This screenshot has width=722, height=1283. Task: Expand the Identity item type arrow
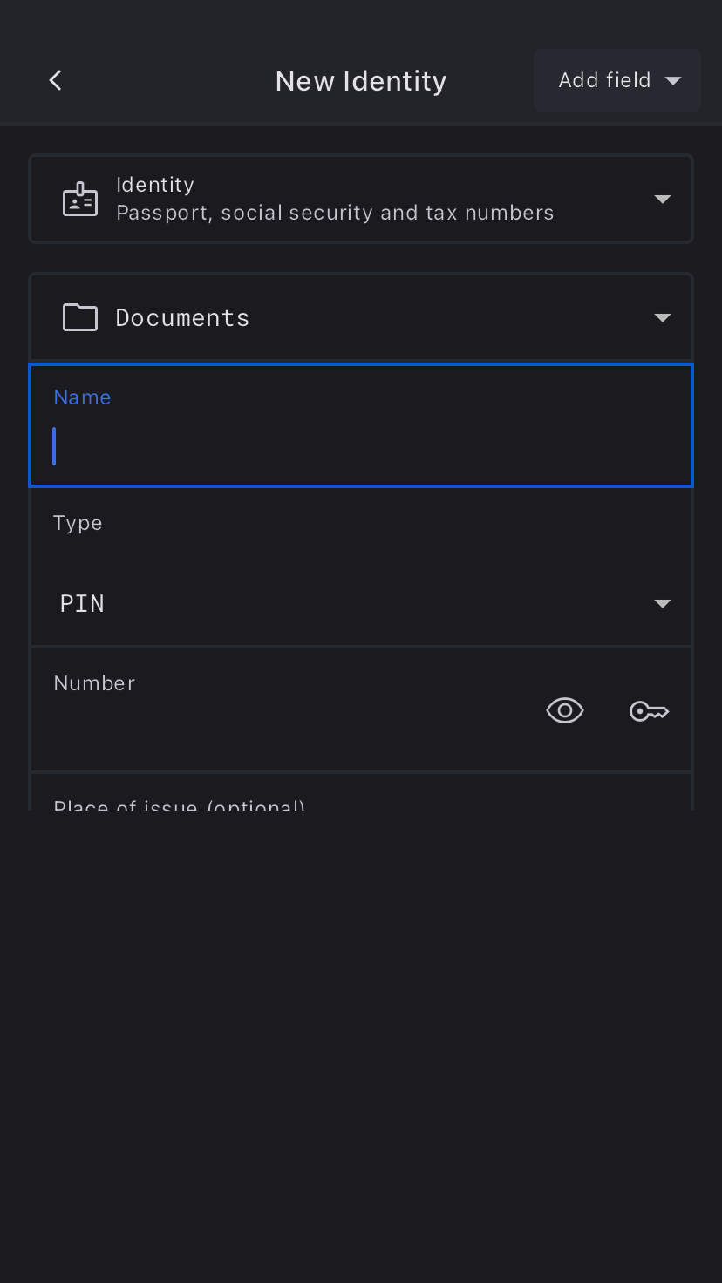tap(662, 200)
